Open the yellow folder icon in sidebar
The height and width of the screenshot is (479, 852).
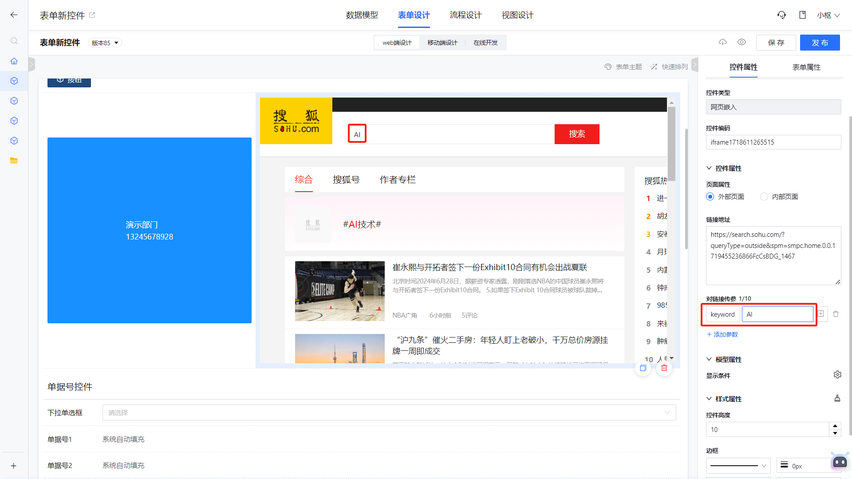coord(14,161)
